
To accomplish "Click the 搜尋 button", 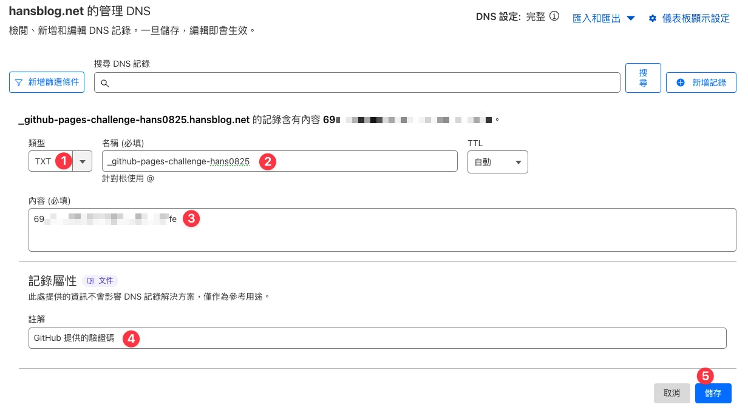I will tap(643, 78).
